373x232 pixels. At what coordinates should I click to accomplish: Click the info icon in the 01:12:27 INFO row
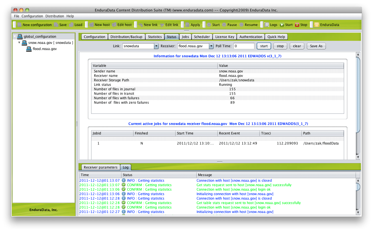pyautogui.click(x=124, y=212)
